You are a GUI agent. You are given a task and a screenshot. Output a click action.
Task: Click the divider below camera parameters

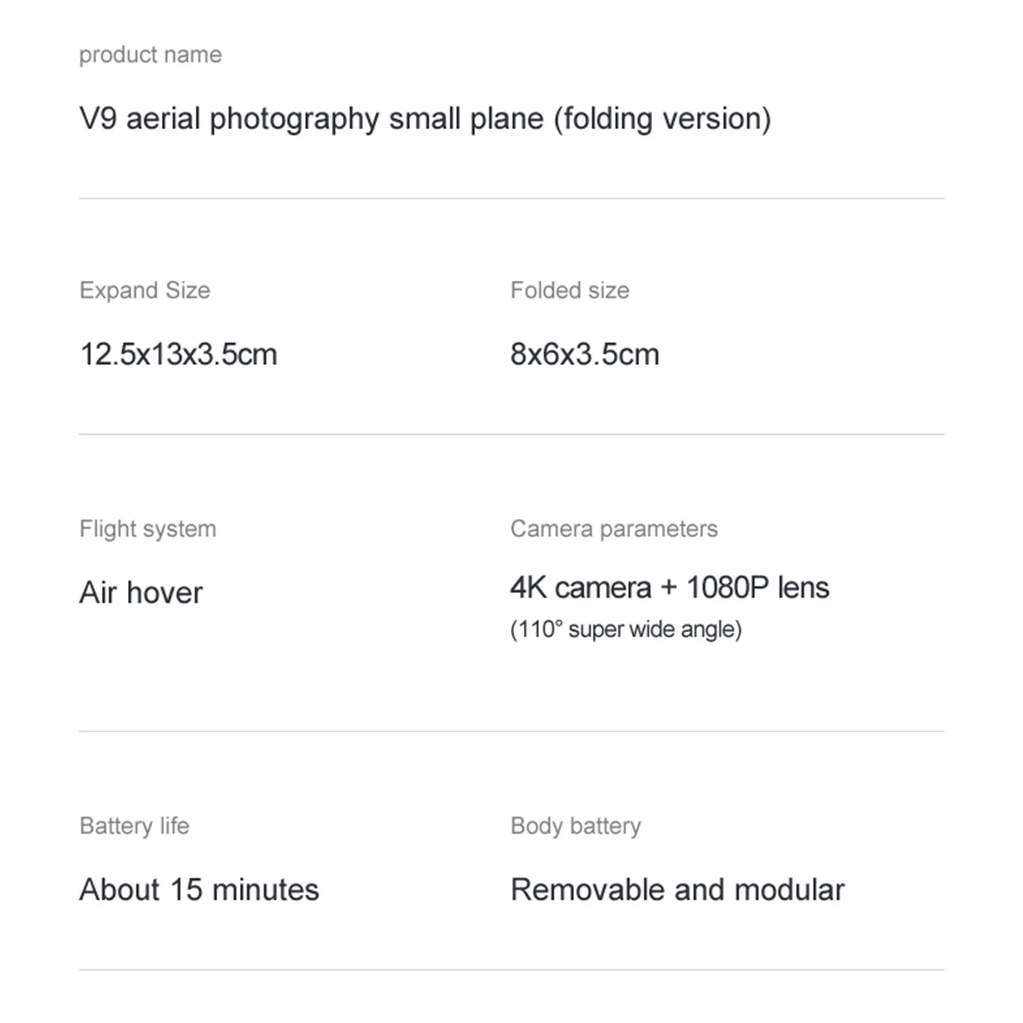[x=511, y=731]
